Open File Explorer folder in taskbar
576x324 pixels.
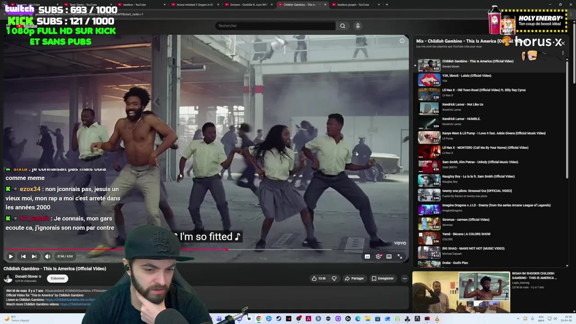tap(368, 319)
